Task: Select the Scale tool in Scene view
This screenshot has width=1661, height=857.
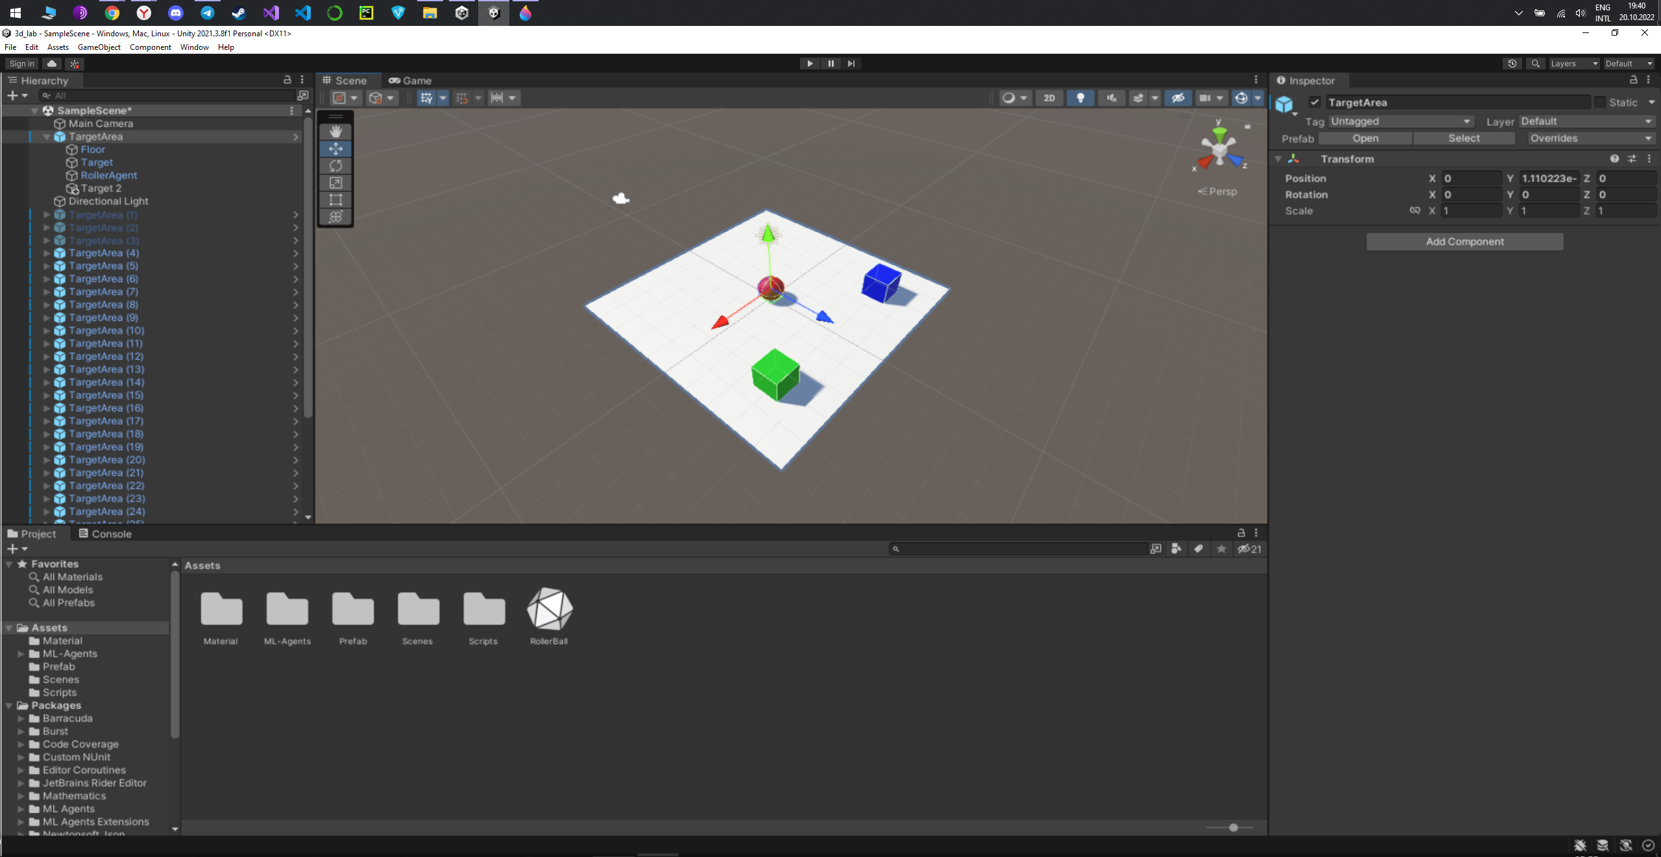Action: (x=335, y=183)
